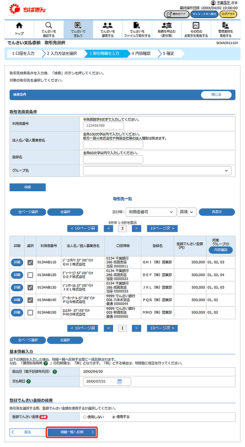Open calendar picker for 支払期日
This screenshot has height=447, width=245.
(120, 382)
